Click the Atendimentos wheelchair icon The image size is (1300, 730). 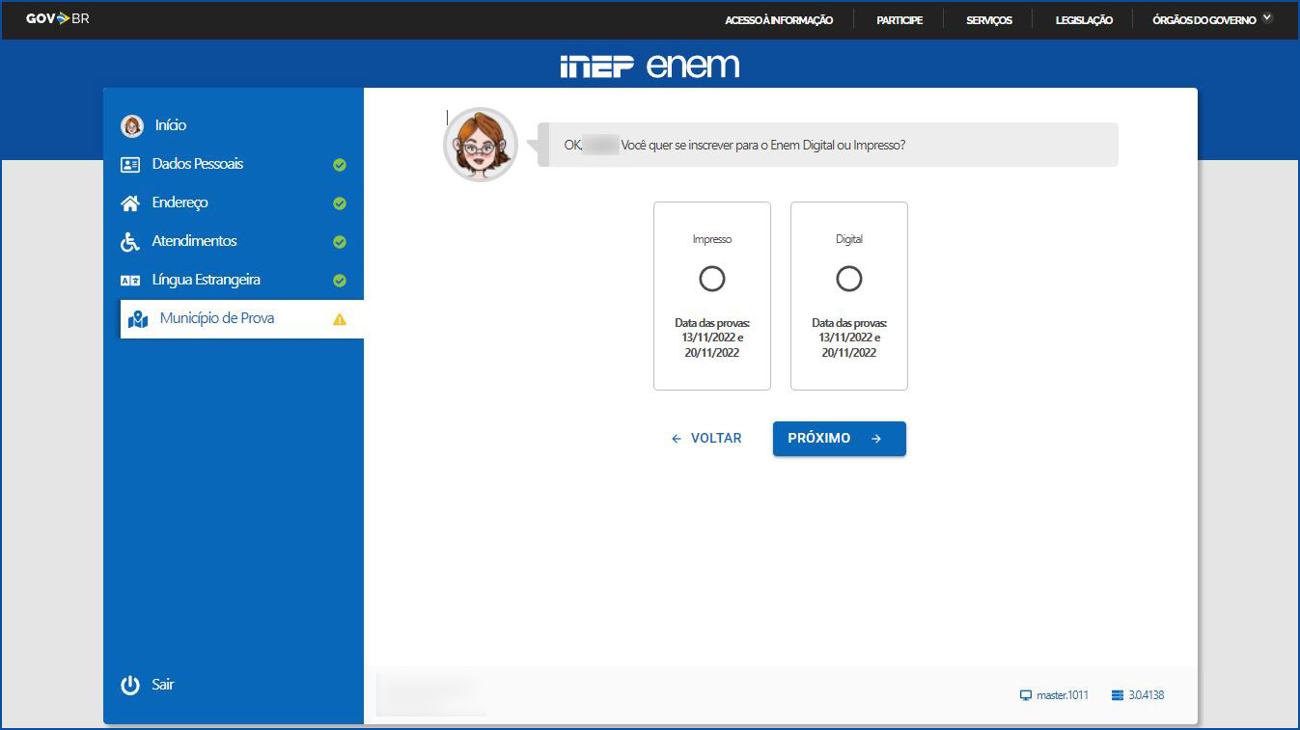click(x=130, y=242)
